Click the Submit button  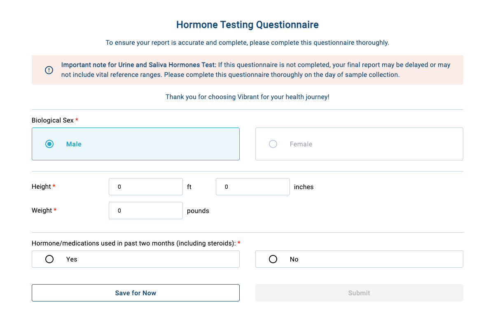[359, 293]
